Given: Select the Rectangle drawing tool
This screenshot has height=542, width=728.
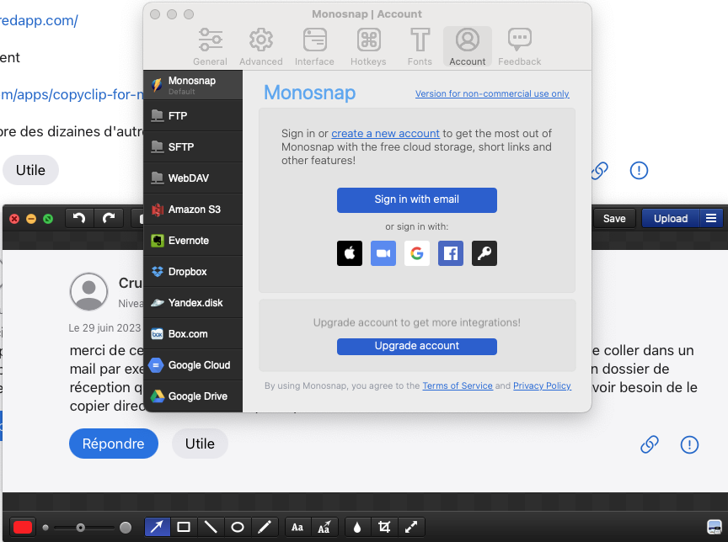Looking at the screenshot, I should click(x=184, y=527).
